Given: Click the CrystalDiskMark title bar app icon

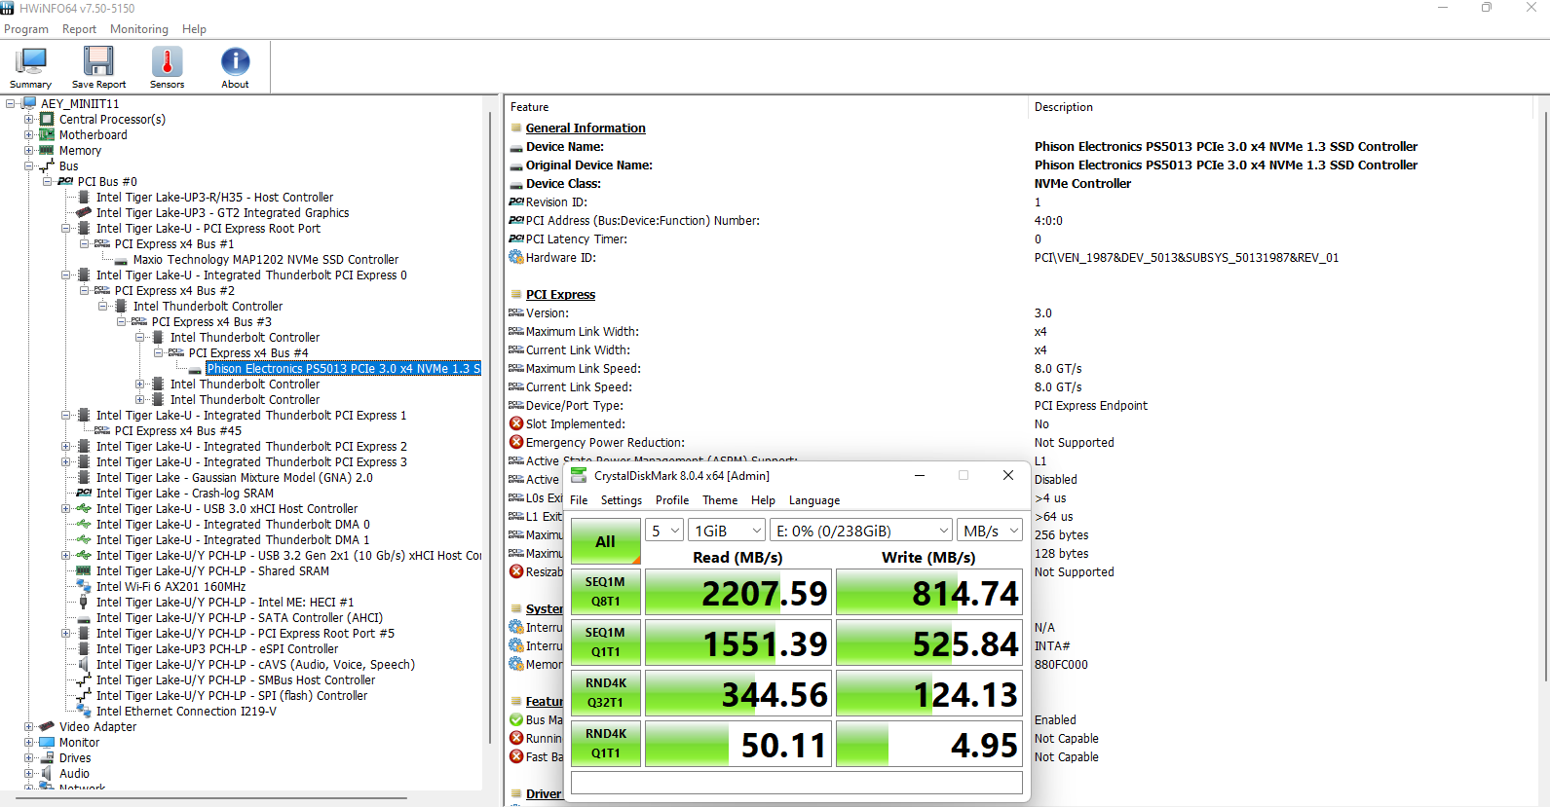Looking at the screenshot, I should (579, 476).
